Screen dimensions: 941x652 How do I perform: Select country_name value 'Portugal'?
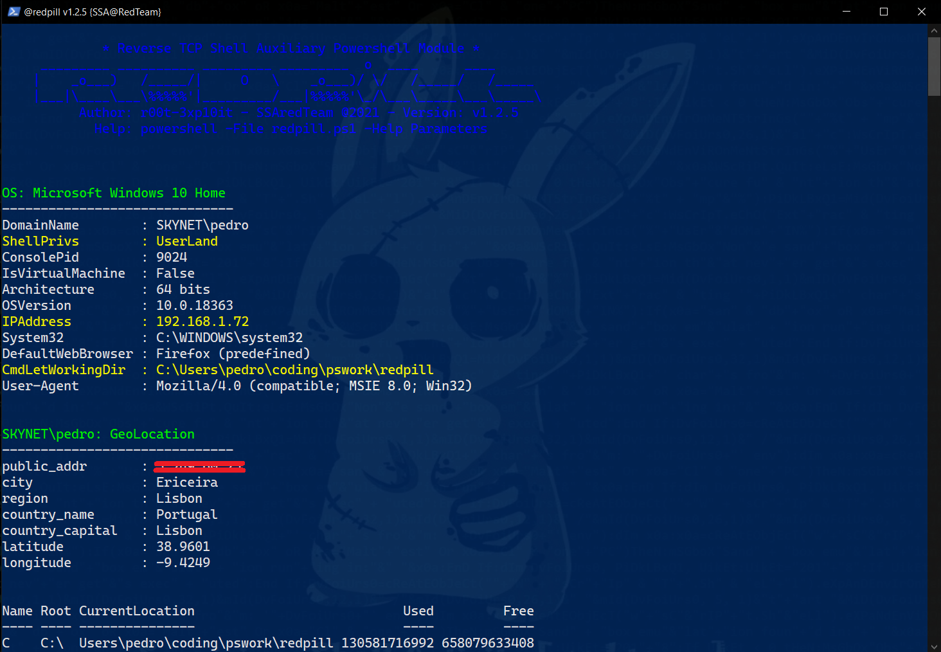tap(187, 514)
